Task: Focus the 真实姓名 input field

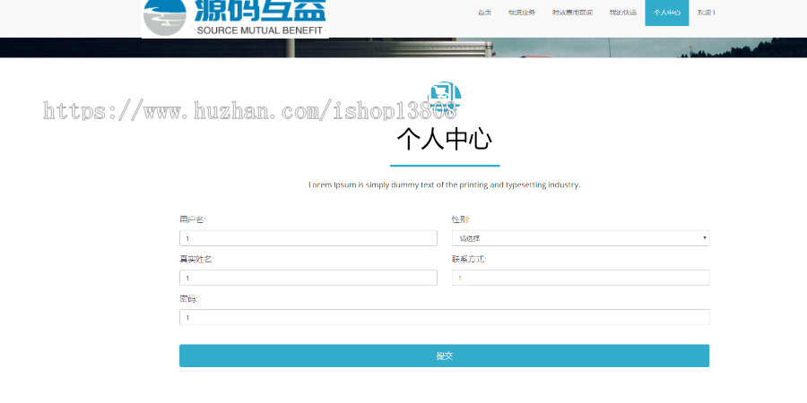Action: coord(308,278)
